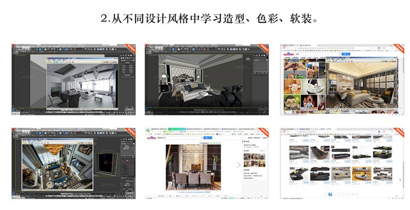Click the button under the yellow-background sofa
This screenshot has width=410, height=210.
(368, 183)
